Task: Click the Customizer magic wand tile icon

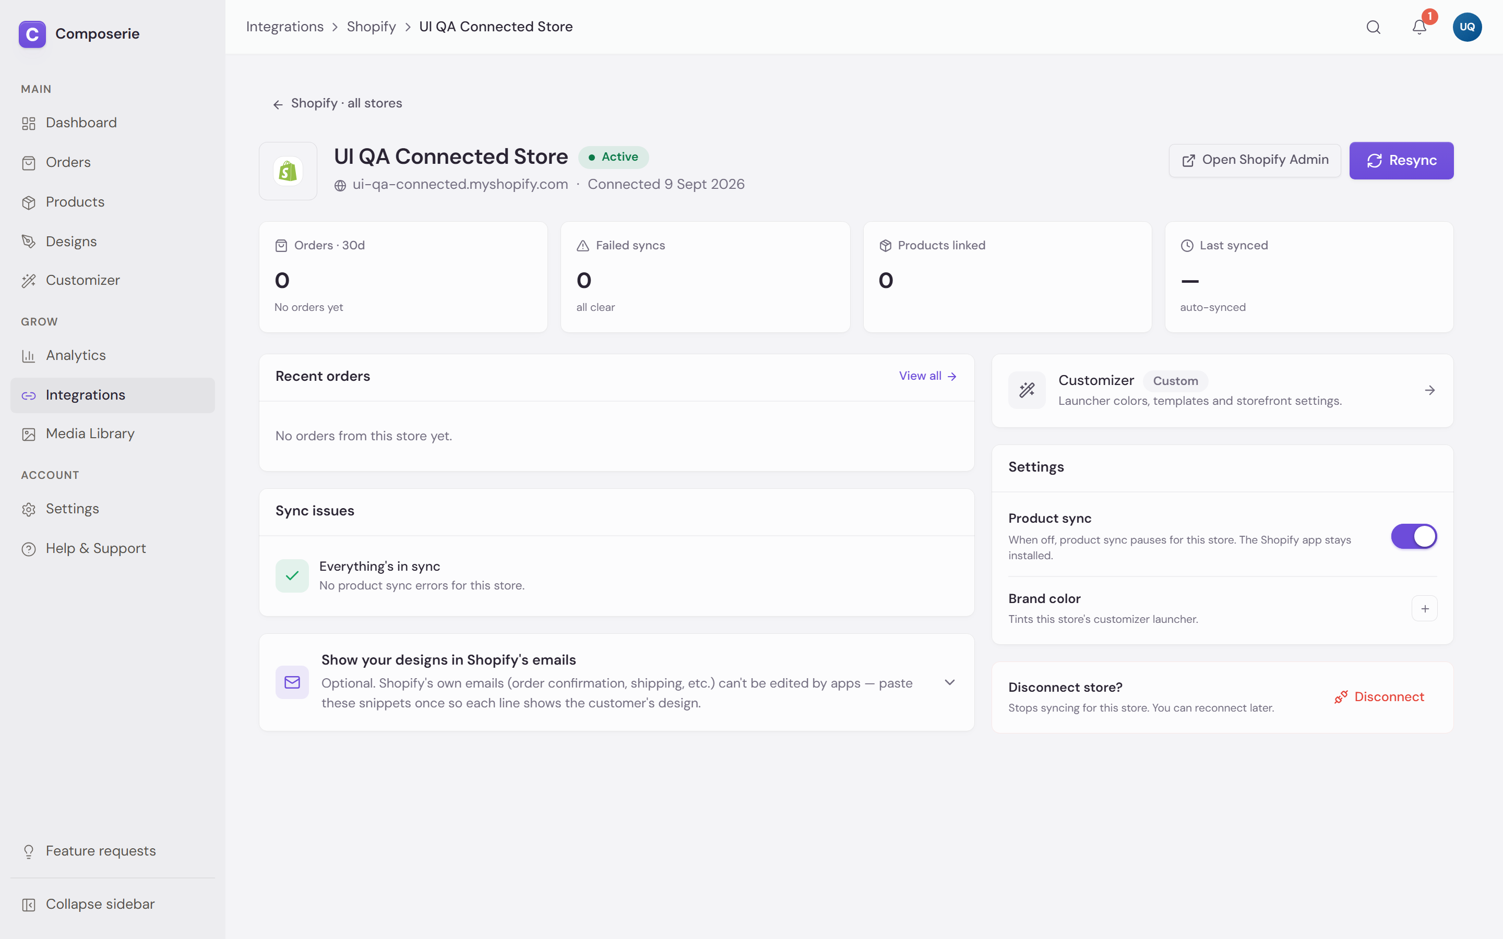Action: (1027, 390)
